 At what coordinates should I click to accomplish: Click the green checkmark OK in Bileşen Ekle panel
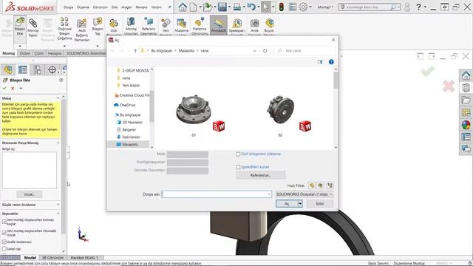point(4,89)
